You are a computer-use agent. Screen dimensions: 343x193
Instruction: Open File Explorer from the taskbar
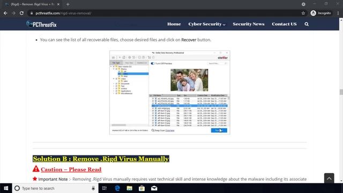point(130,188)
